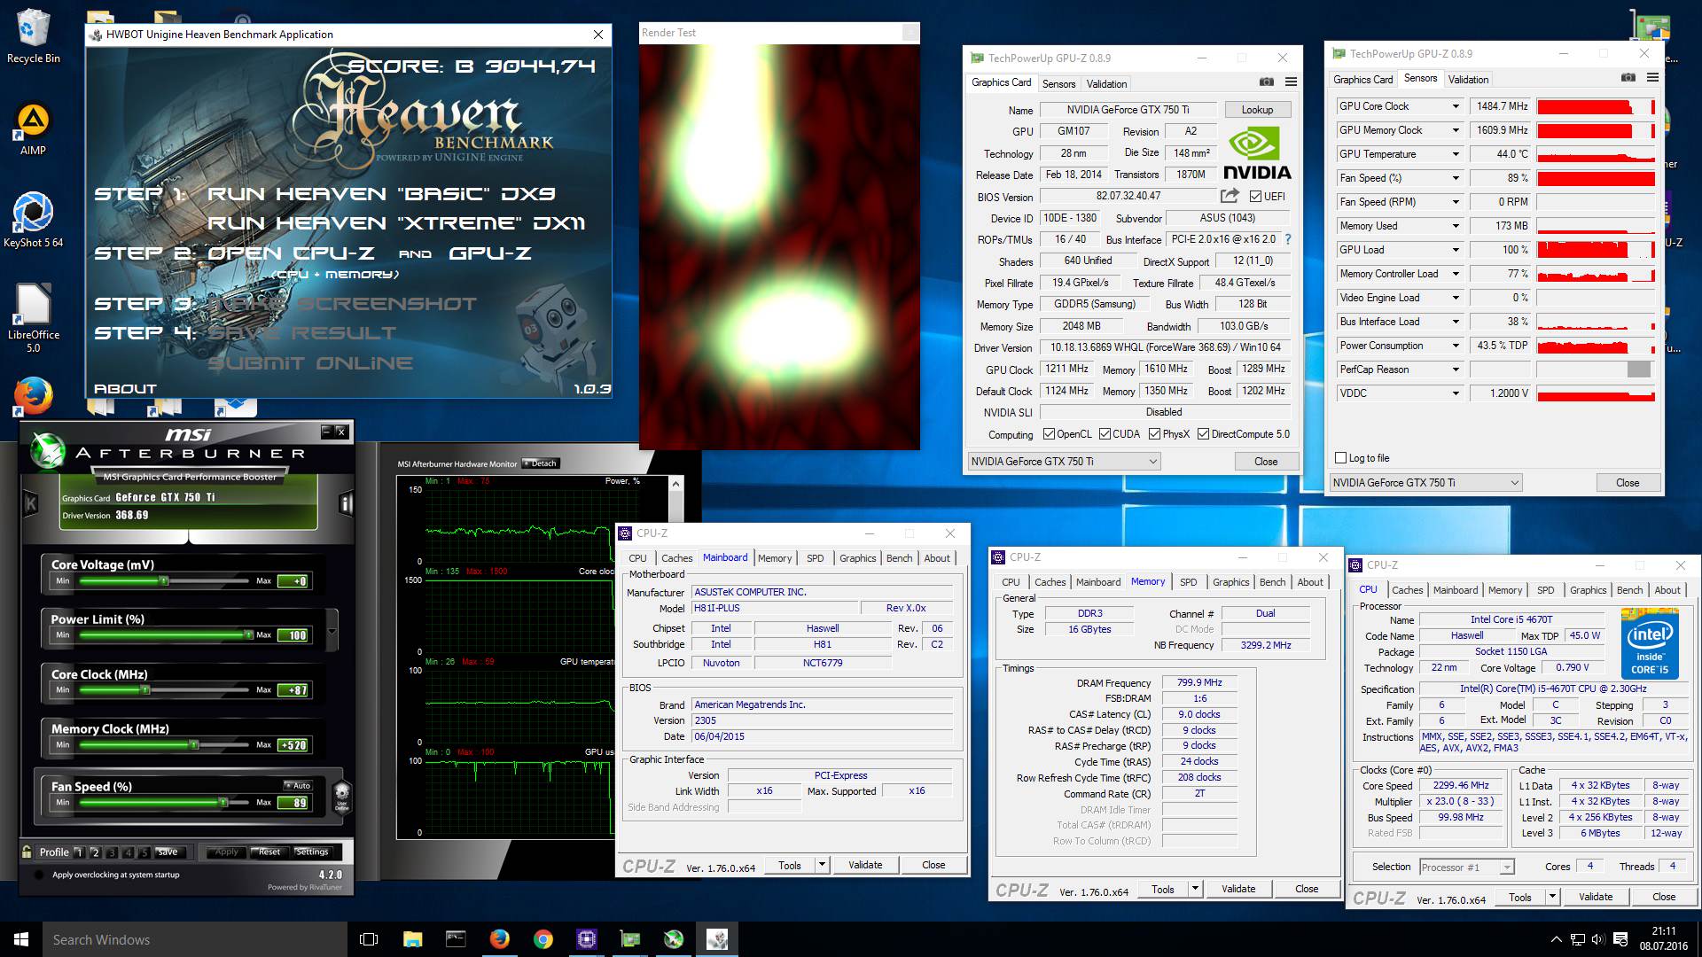
Task: Click the MSI Afterburner green logo
Action: [x=47, y=450]
